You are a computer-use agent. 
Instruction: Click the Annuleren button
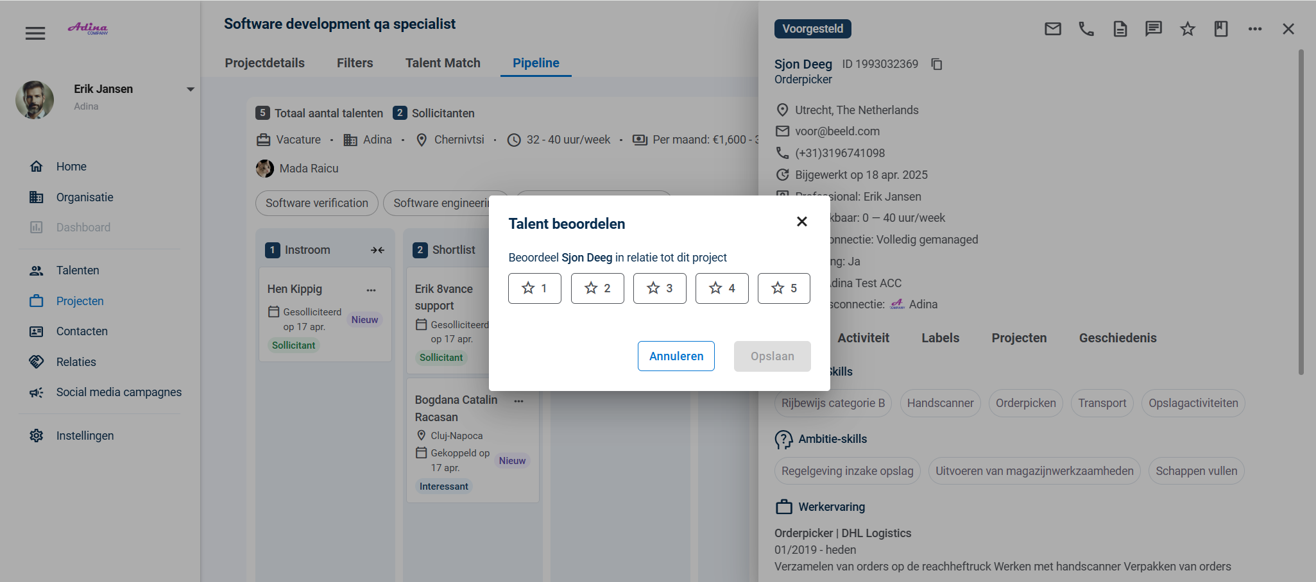[x=676, y=356]
